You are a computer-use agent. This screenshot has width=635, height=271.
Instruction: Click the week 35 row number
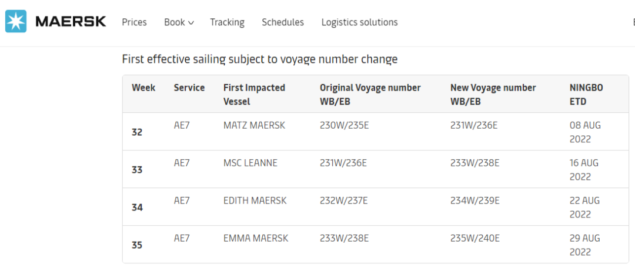point(137,245)
